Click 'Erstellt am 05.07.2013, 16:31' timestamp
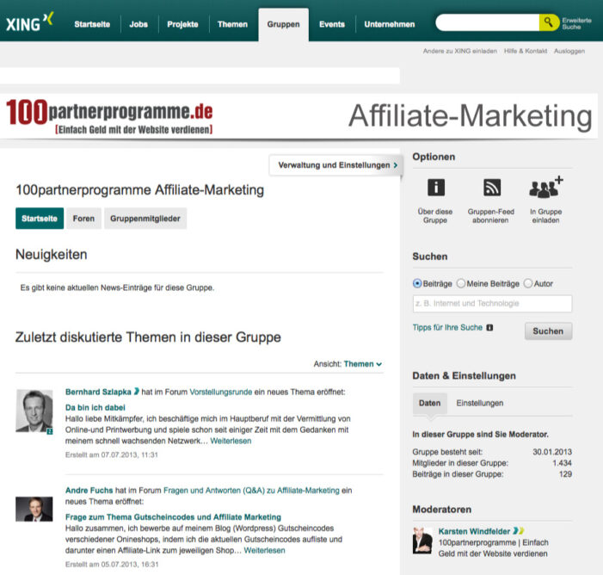This screenshot has height=575, width=603. (112, 564)
